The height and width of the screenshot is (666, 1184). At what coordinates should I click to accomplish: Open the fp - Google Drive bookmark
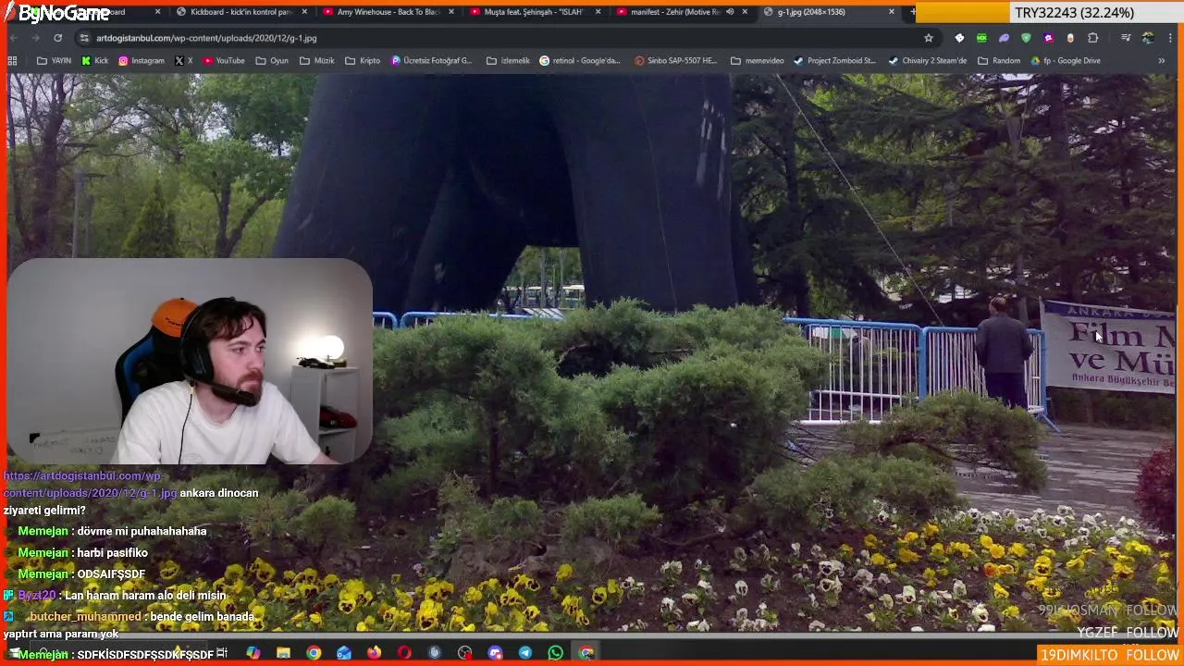(x=1066, y=61)
